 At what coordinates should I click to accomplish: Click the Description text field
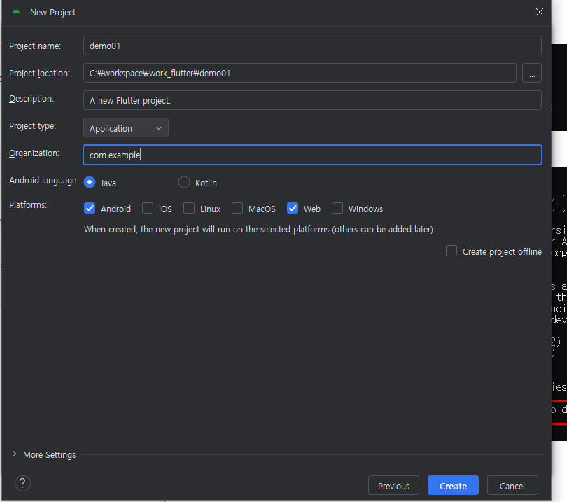click(x=312, y=100)
